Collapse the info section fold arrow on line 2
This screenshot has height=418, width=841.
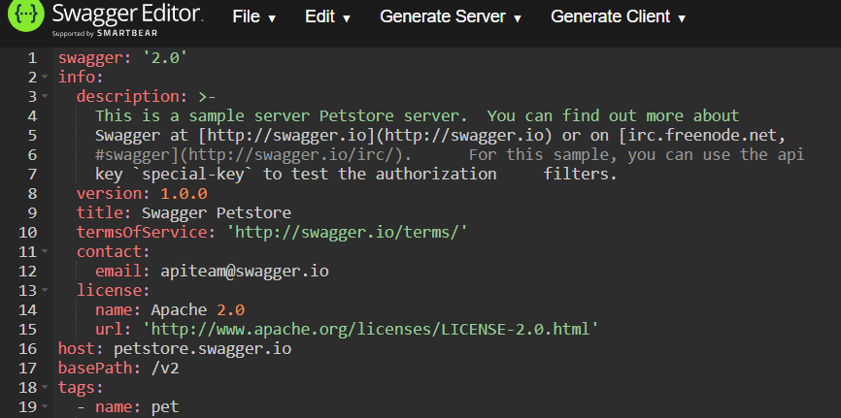(x=45, y=78)
